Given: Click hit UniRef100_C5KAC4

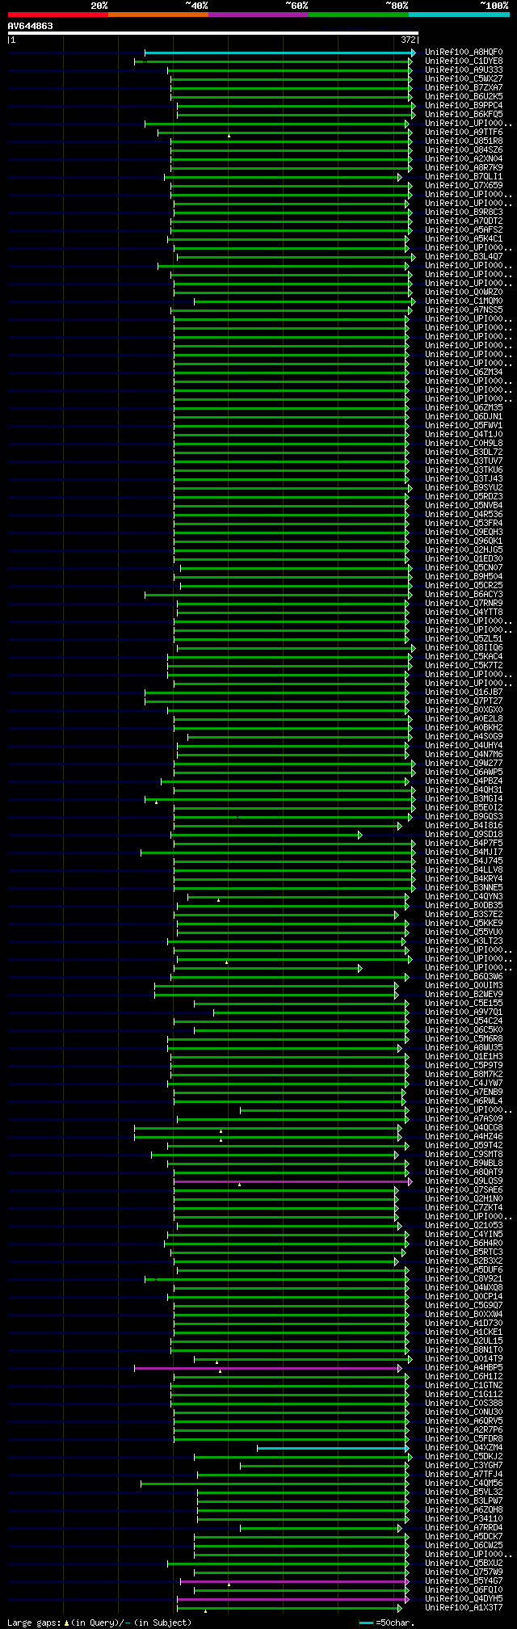Looking at the screenshot, I should tap(464, 657).
